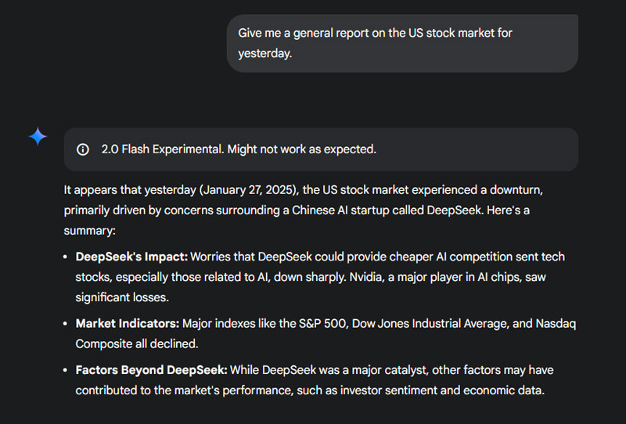This screenshot has width=626, height=424.
Task: Click the user prompt message bubble
Action: click(402, 44)
